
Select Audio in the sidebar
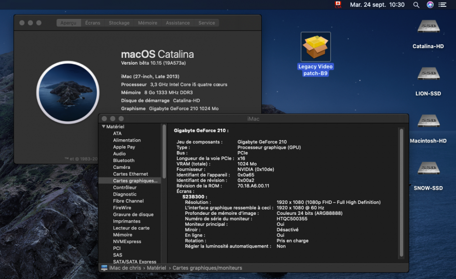[119, 153]
